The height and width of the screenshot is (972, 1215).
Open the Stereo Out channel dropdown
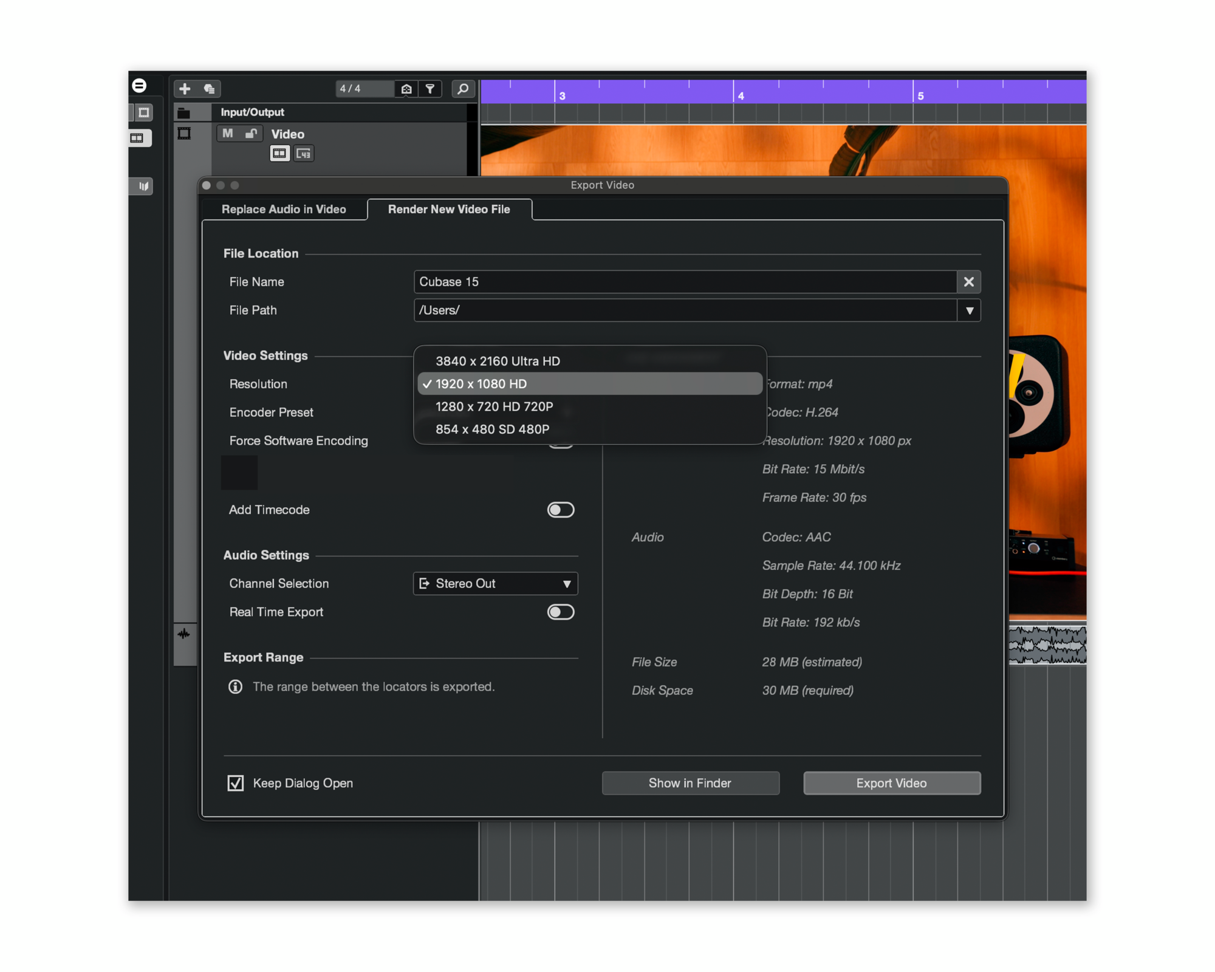click(495, 583)
